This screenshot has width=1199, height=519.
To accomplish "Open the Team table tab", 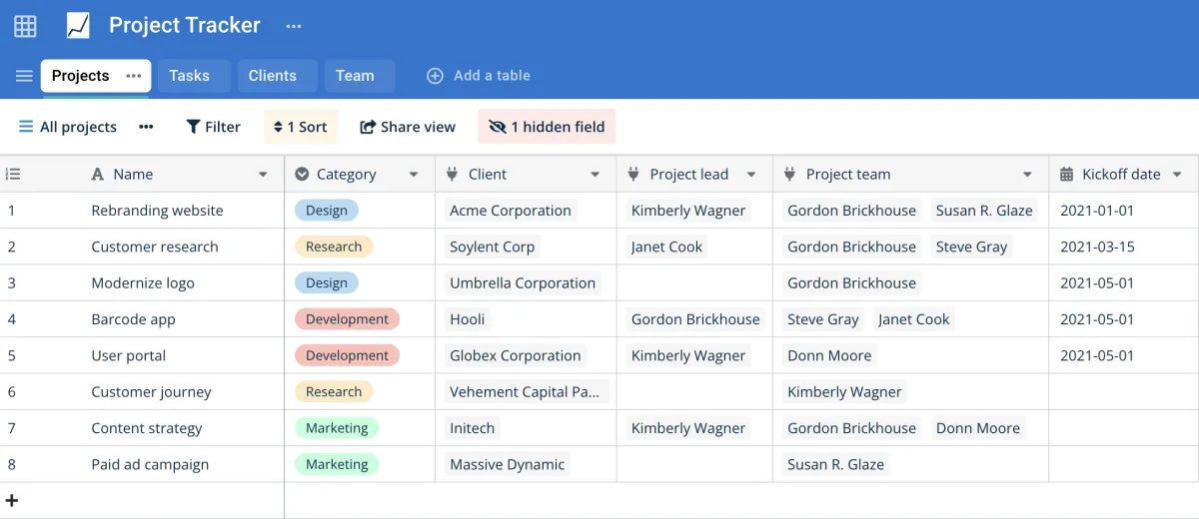I will point(355,76).
